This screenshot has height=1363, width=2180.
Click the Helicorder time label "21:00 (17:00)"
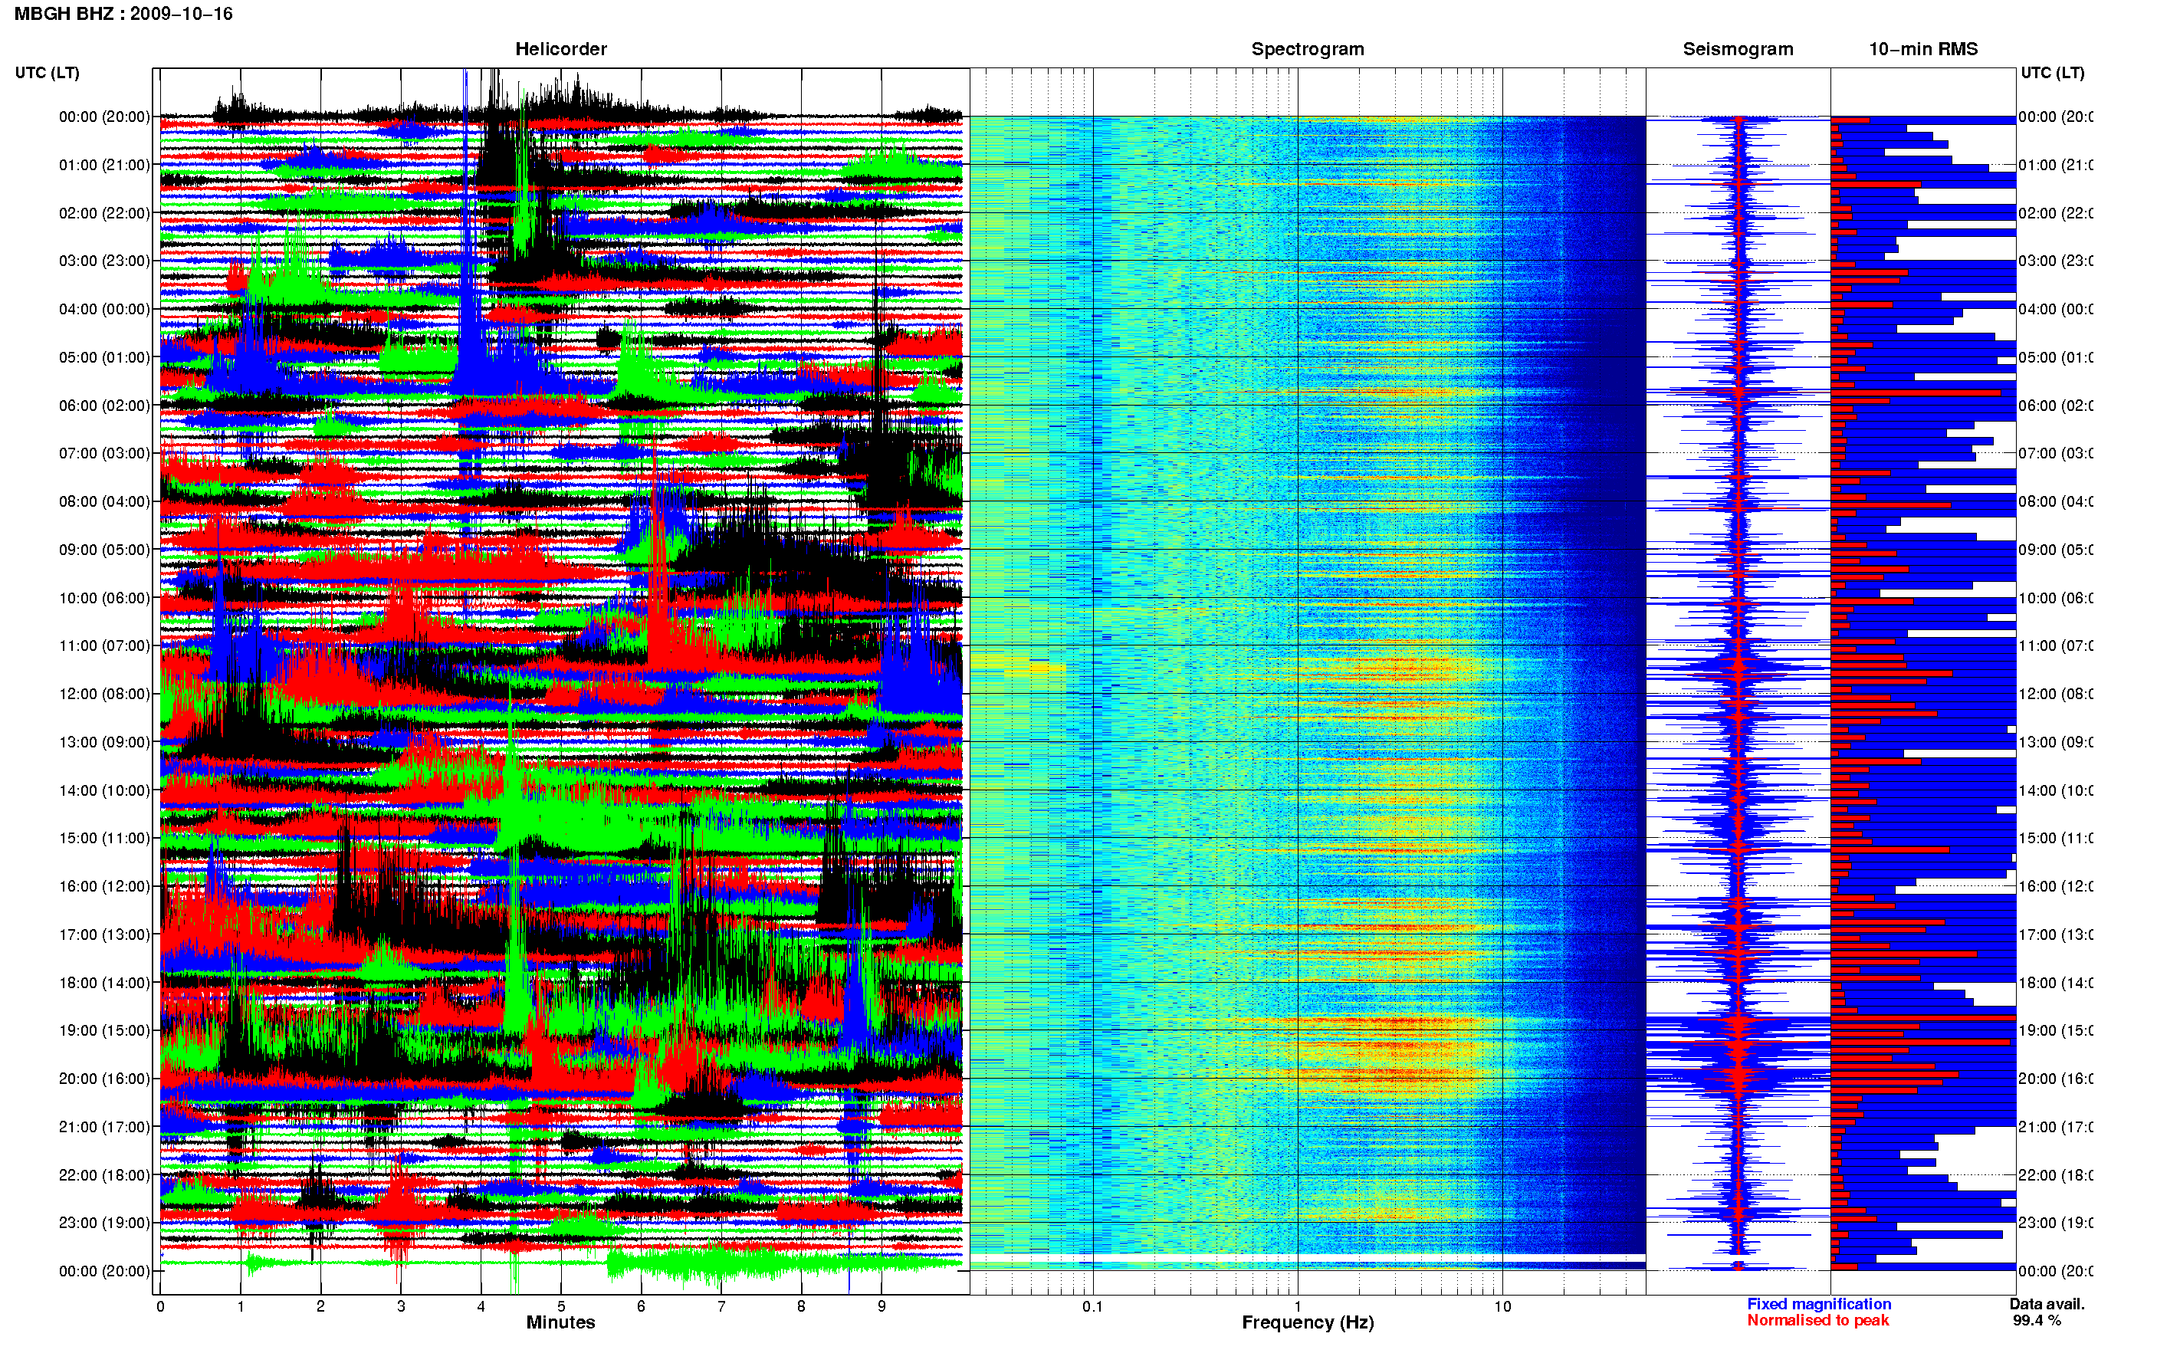[104, 1127]
